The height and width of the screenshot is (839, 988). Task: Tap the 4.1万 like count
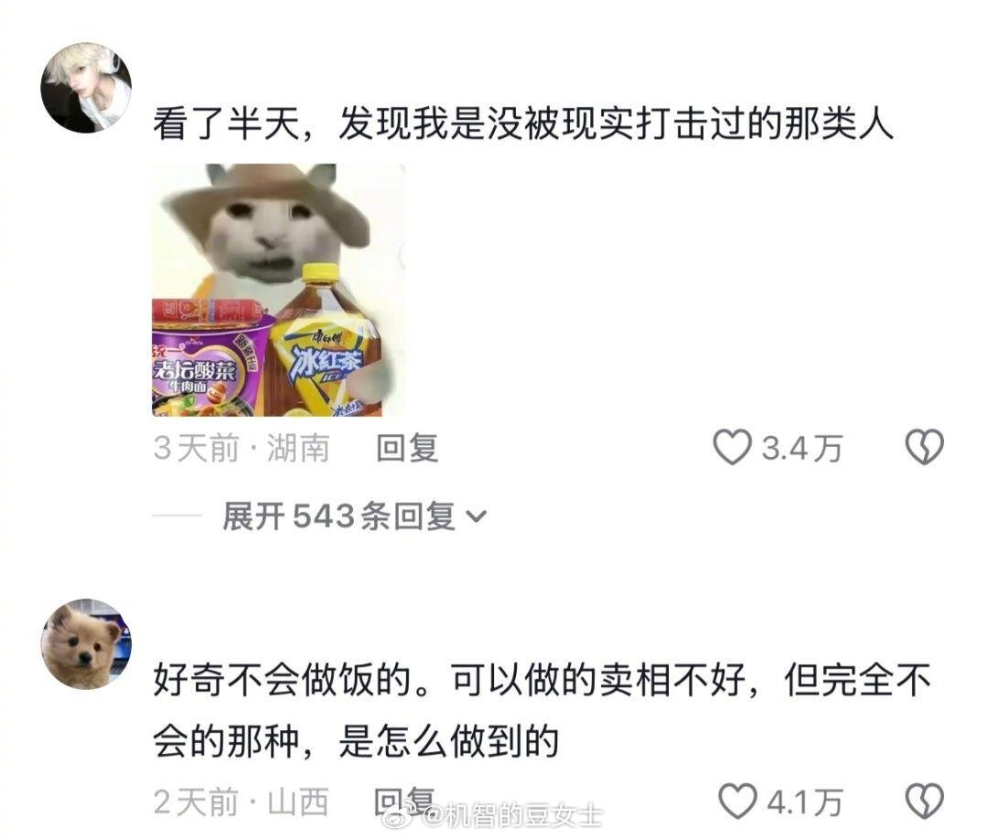pyautogui.click(x=805, y=802)
